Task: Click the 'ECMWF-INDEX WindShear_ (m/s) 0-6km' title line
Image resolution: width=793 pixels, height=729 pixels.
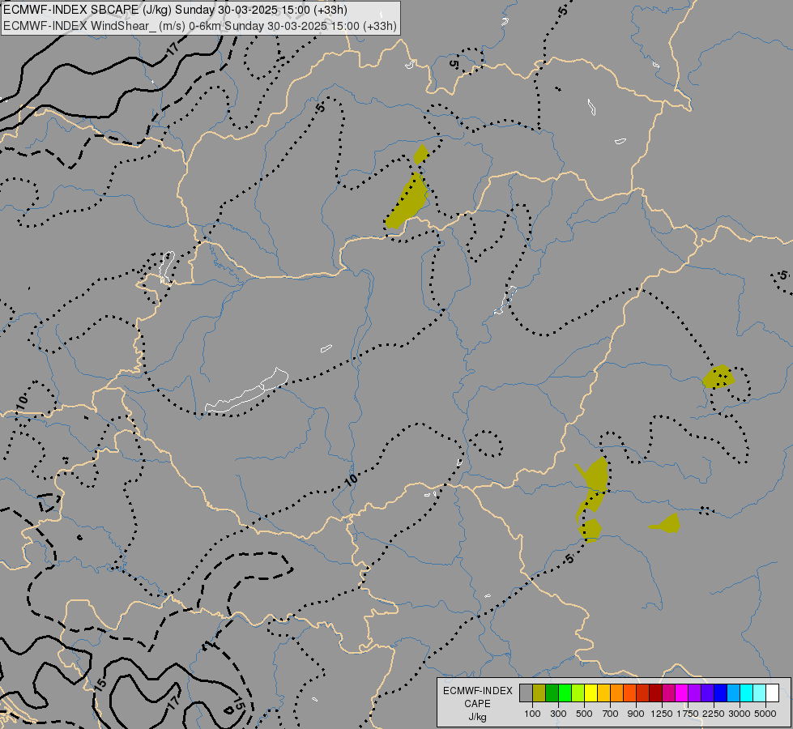Action: 200,26
